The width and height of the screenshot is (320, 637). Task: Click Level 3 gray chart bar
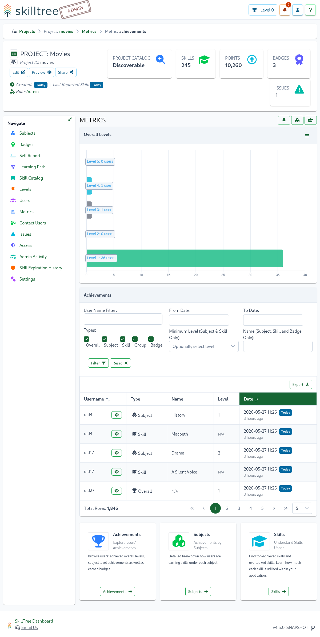pyautogui.click(x=89, y=210)
